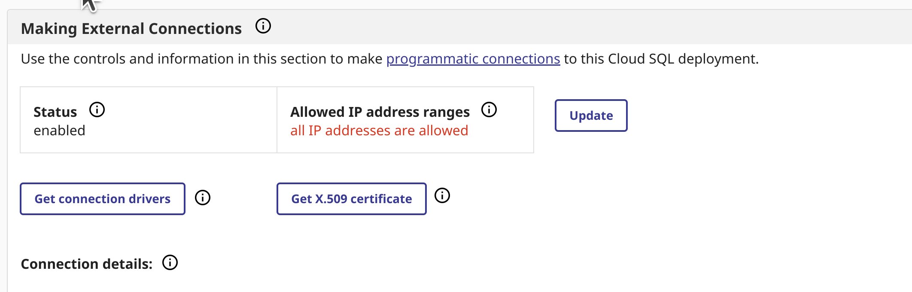
Task: Click Get connection drivers button
Action: click(103, 199)
